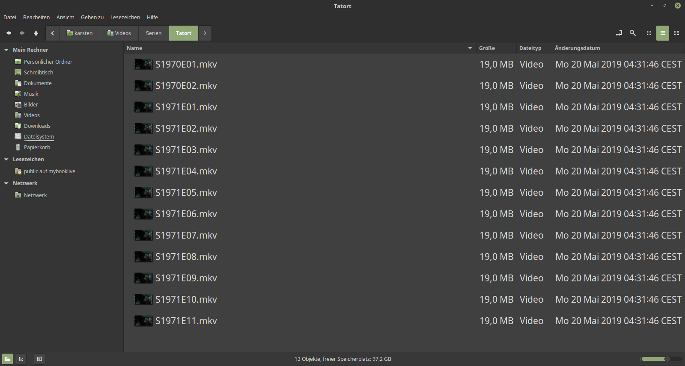Screen dimensions: 685x366
Task: Go to Videos in the path bar
Action: coord(119,33)
